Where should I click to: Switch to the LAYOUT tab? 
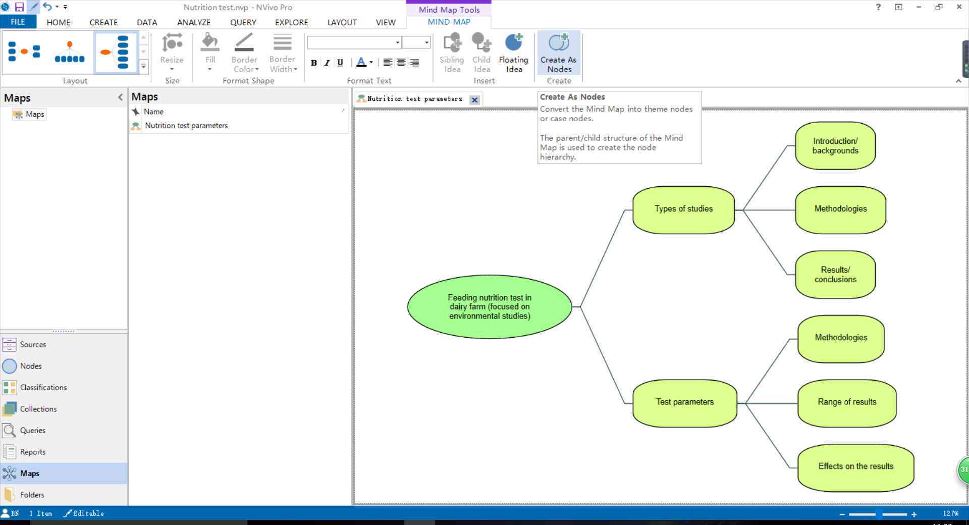coord(342,22)
